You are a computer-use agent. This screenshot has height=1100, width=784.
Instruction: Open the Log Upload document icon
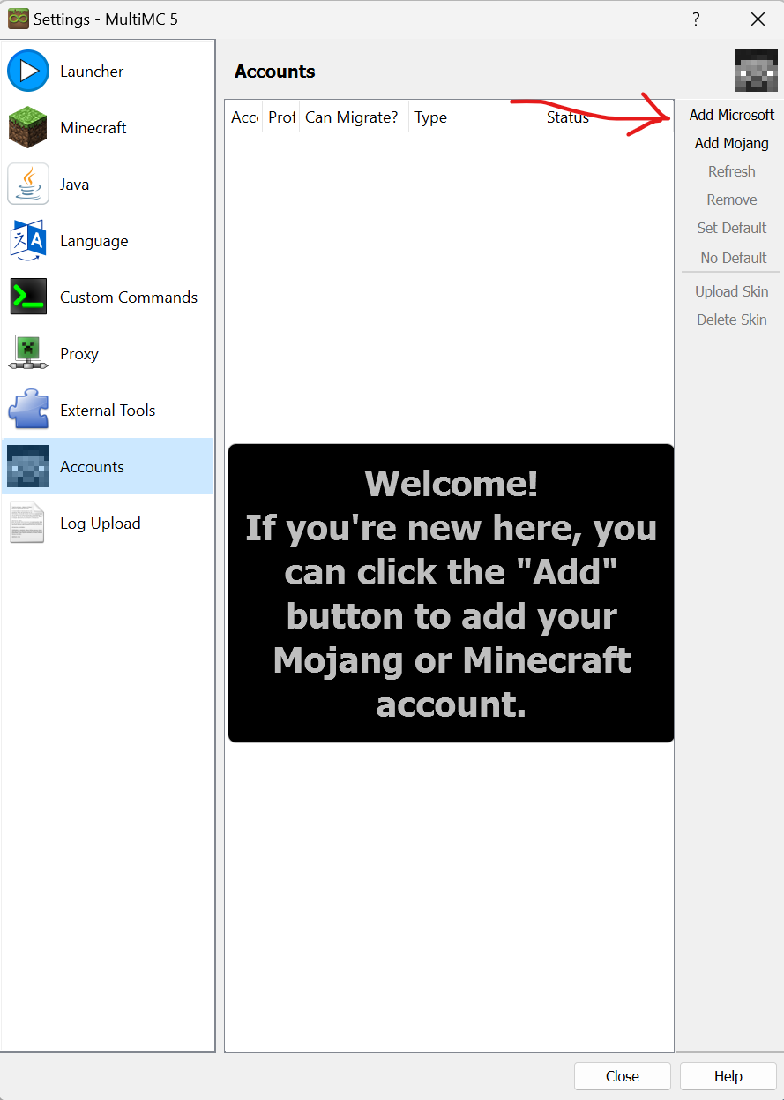pos(28,524)
